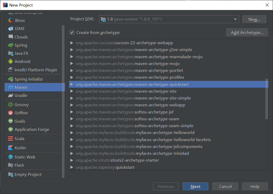Click the New... SDK button
Image resolution: width=273 pixels, height=194 pixels.
click(254, 19)
